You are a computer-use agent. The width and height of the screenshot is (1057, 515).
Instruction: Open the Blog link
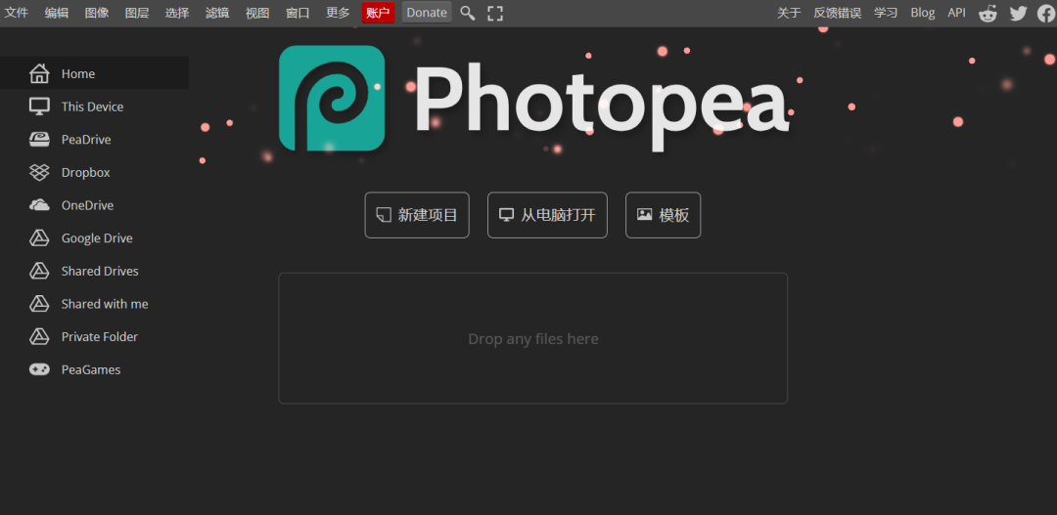[x=923, y=13]
